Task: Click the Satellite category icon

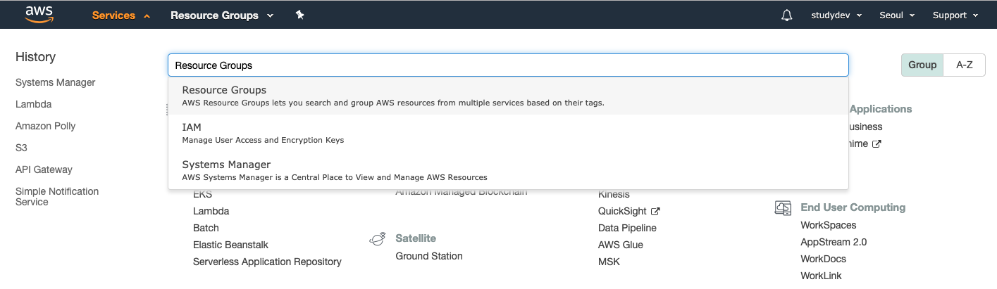Action: [377, 239]
